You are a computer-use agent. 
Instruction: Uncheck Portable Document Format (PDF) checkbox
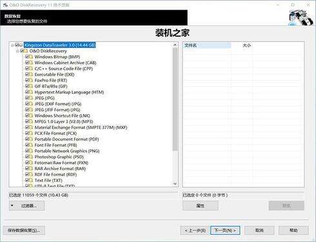tap(27, 139)
